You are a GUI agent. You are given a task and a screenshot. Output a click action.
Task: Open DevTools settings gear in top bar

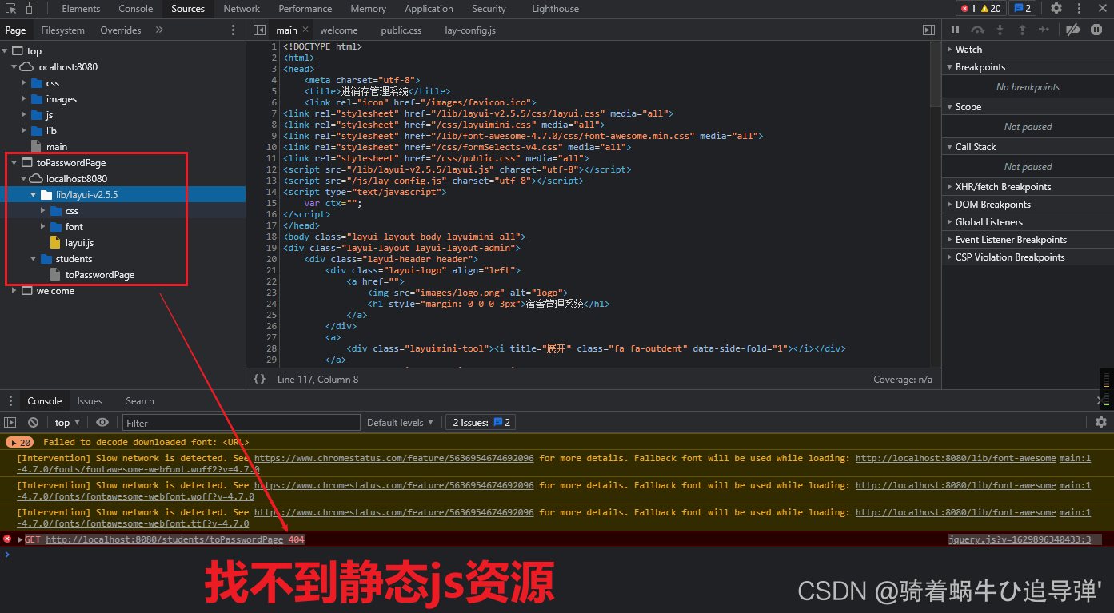(1056, 9)
